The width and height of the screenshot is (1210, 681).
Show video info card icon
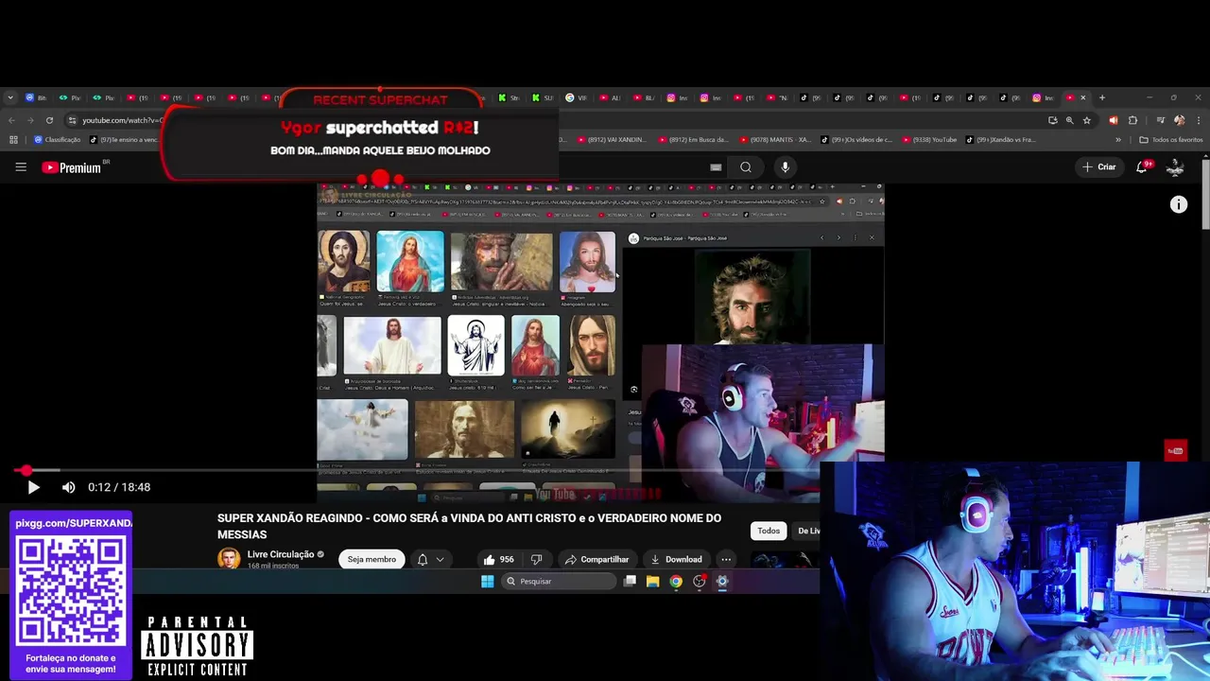tap(1179, 204)
